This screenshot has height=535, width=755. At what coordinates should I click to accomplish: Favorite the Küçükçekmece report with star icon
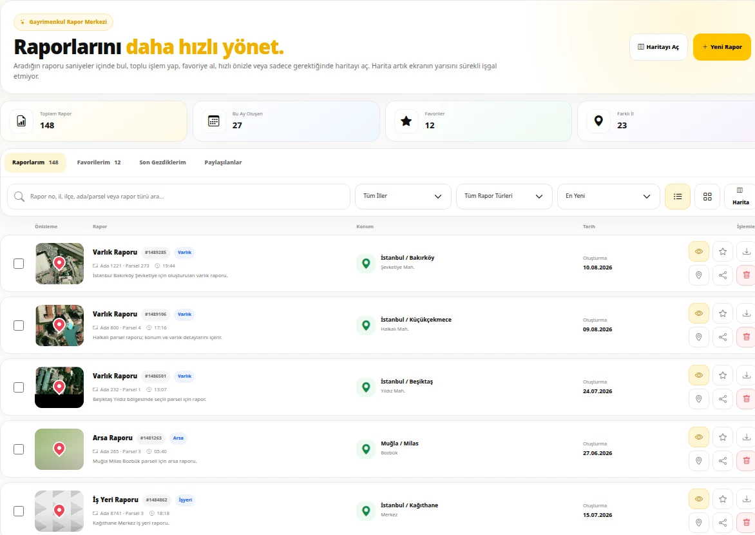[x=723, y=313]
